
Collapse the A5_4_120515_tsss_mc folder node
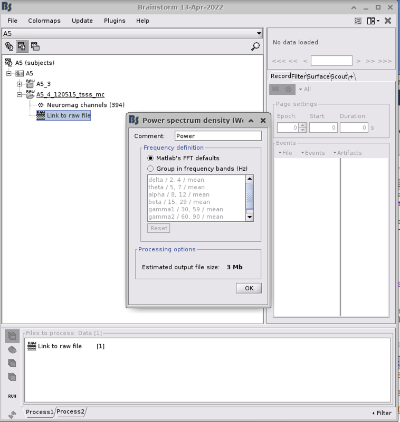click(19, 94)
